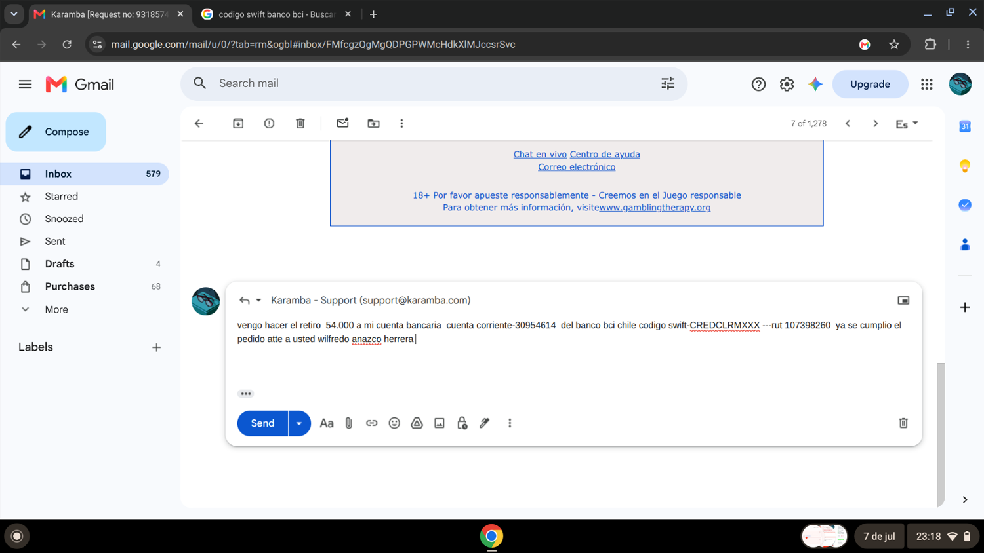This screenshot has height=553, width=984.
Task: Insert files using Drive
Action: point(417,423)
